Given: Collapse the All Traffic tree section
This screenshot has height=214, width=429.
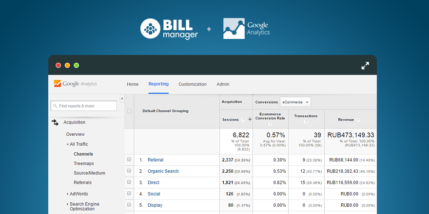Looking at the screenshot, I should click(68, 144).
